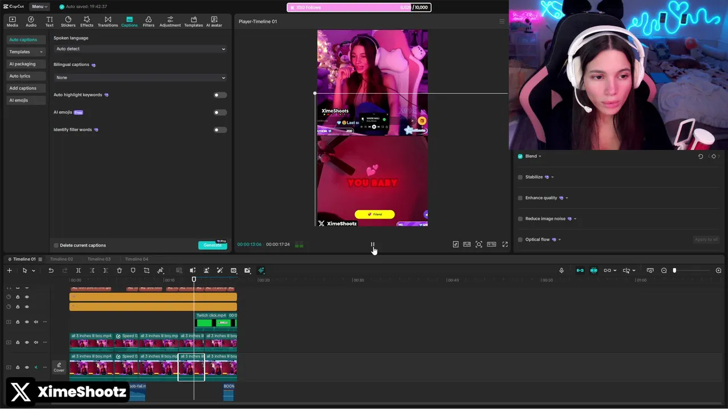This screenshot has height=409, width=728.
Task: Open the Effects panel
Action: 86,22
